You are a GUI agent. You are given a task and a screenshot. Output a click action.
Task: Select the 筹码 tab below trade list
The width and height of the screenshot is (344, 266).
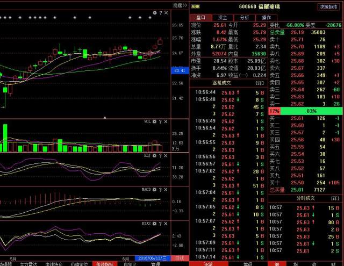coord(248,264)
